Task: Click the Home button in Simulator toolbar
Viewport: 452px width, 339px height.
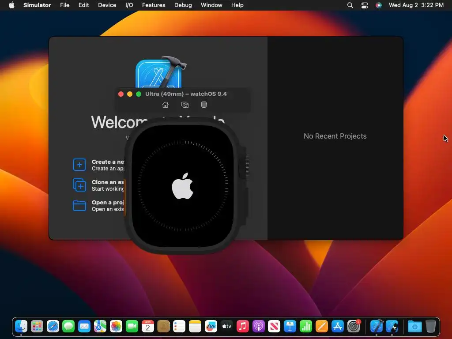Action: coord(165,105)
